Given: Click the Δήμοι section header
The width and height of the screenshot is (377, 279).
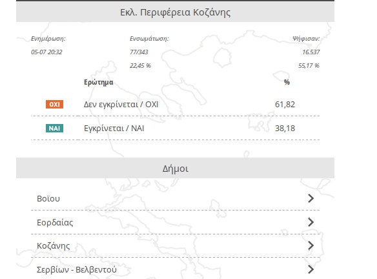Looking at the screenshot, I should pyautogui.click(x=175, y=168).
